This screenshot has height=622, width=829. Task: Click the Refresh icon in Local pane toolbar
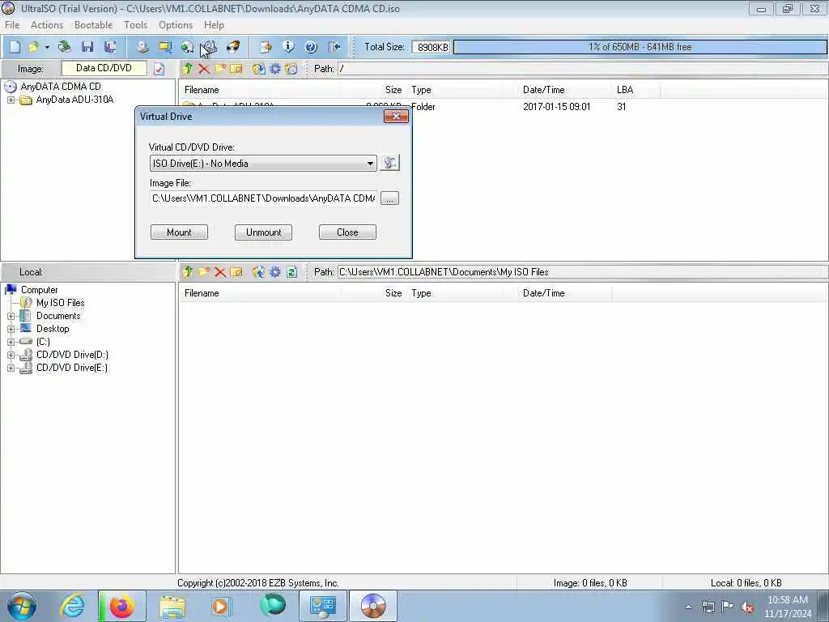coord(291,272)
